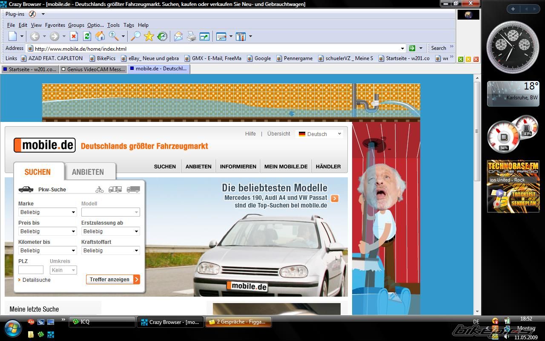Screen dimensions: 545x341
Task: Open the dropdown arrow next to New page
Action: (22, 36)
